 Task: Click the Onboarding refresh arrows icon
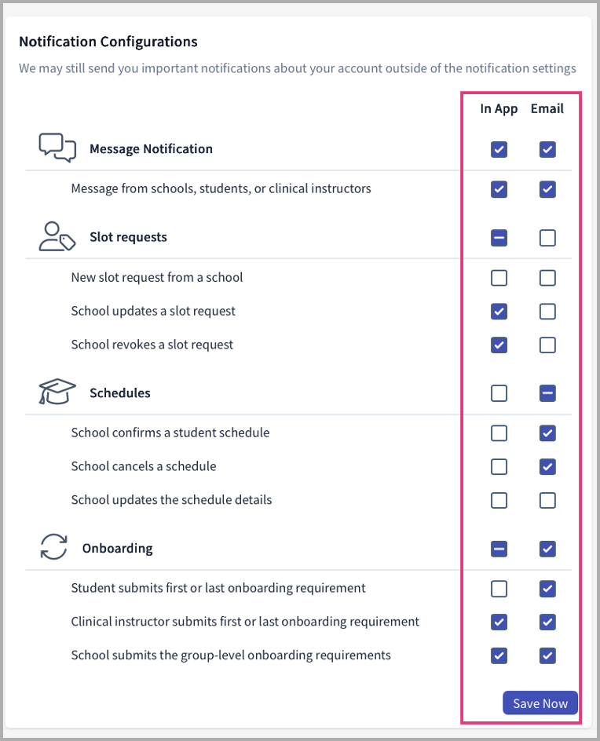click(x=54, y=548)
